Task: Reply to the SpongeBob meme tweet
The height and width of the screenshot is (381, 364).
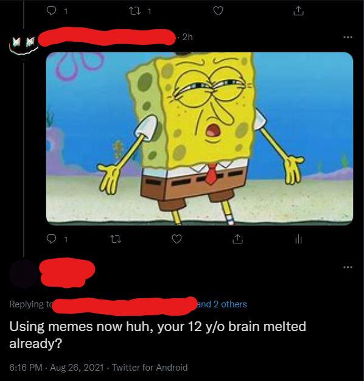Action: click(51, 239)
